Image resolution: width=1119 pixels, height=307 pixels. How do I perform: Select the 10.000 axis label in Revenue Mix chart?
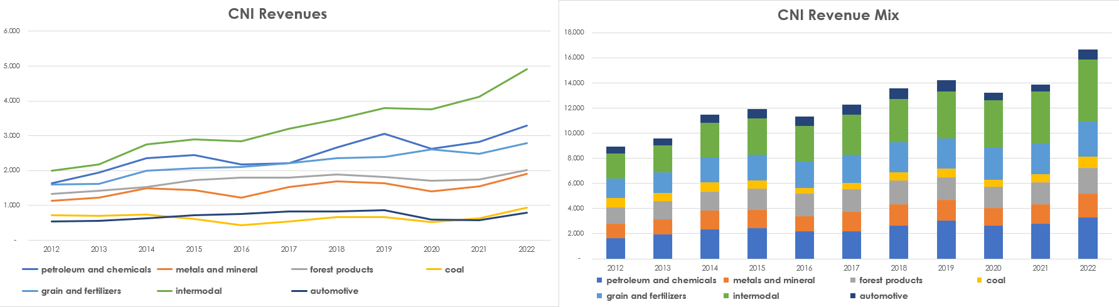point(574,133)
